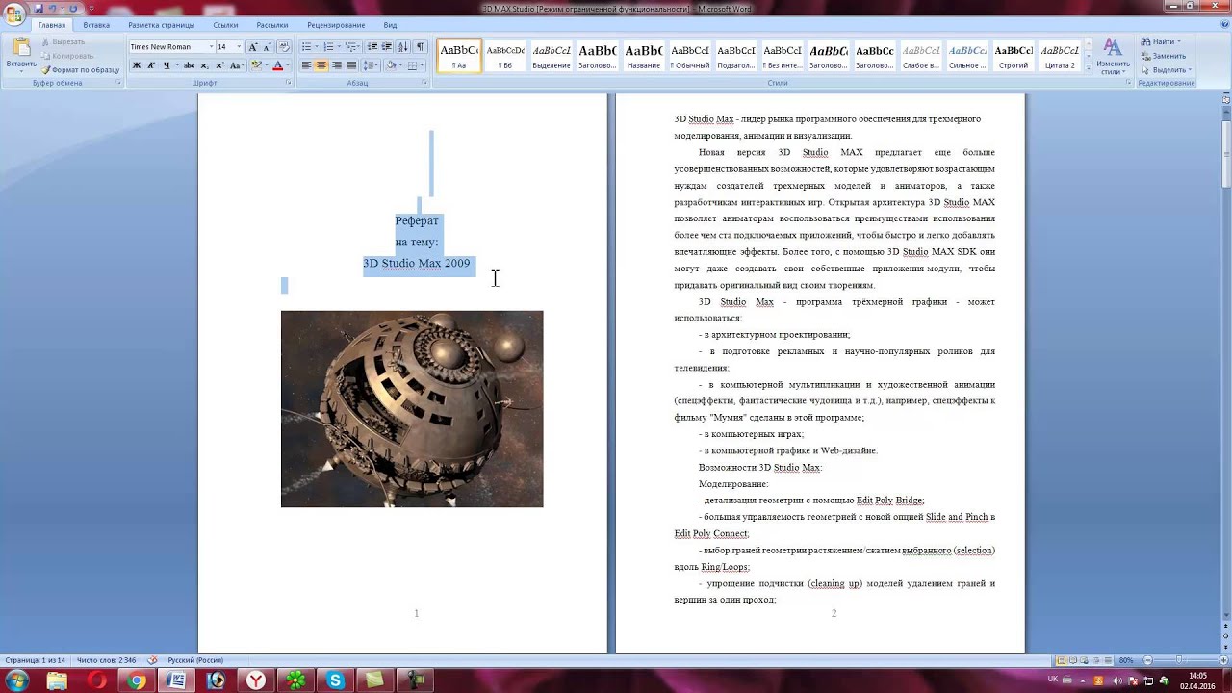Align text right
This screenshot has height=693, width=1232.
pyautogui.click(x=336, y=65)
